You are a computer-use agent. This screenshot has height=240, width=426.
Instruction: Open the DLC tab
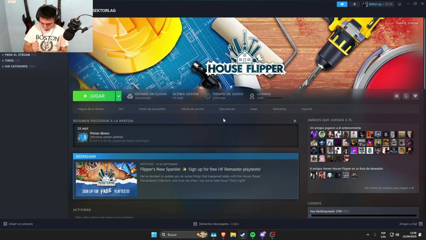pyautogui.click(x=121, y=109)
